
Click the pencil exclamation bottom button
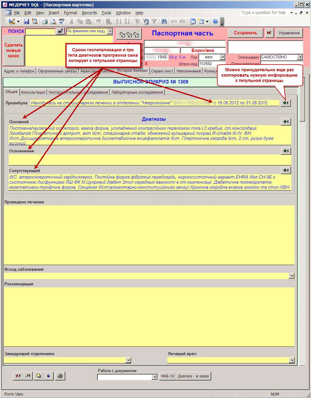click(x=28, y=376)
